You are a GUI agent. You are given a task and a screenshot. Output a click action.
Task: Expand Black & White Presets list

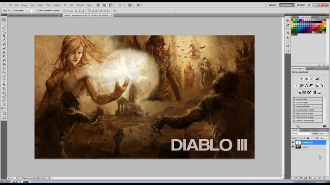pyautogui.click(x=294, y=114)
